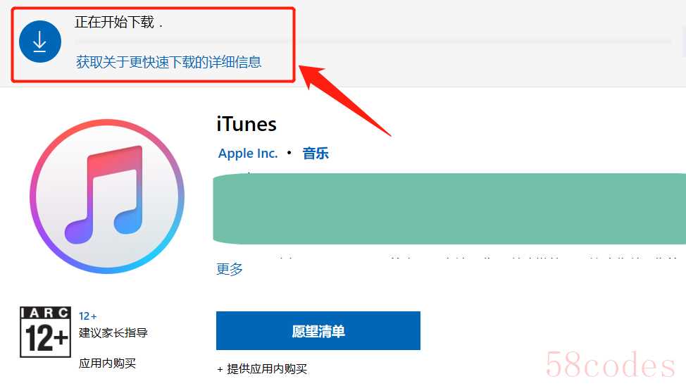Click the download progress bar
Screen dimensions: 686x386
pyautogui.click(x=373, y=42)
